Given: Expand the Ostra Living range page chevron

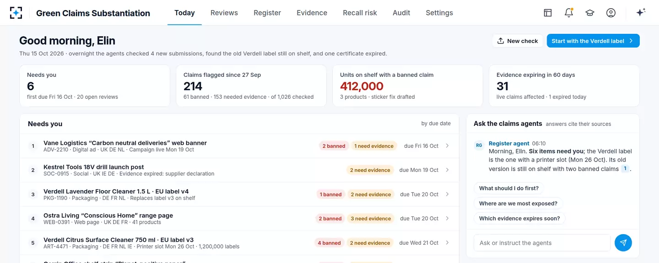Looking at the screenshot, I should point(447,218).
